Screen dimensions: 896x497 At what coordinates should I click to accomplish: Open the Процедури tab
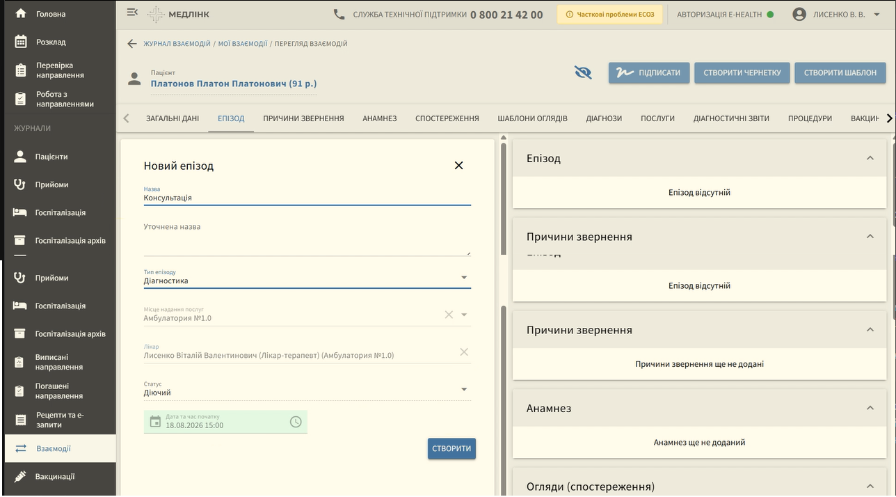810,118
